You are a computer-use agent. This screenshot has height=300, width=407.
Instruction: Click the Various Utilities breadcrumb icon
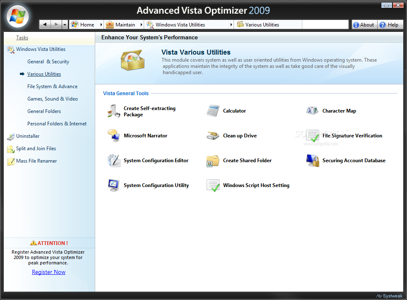tap(241, 24)
